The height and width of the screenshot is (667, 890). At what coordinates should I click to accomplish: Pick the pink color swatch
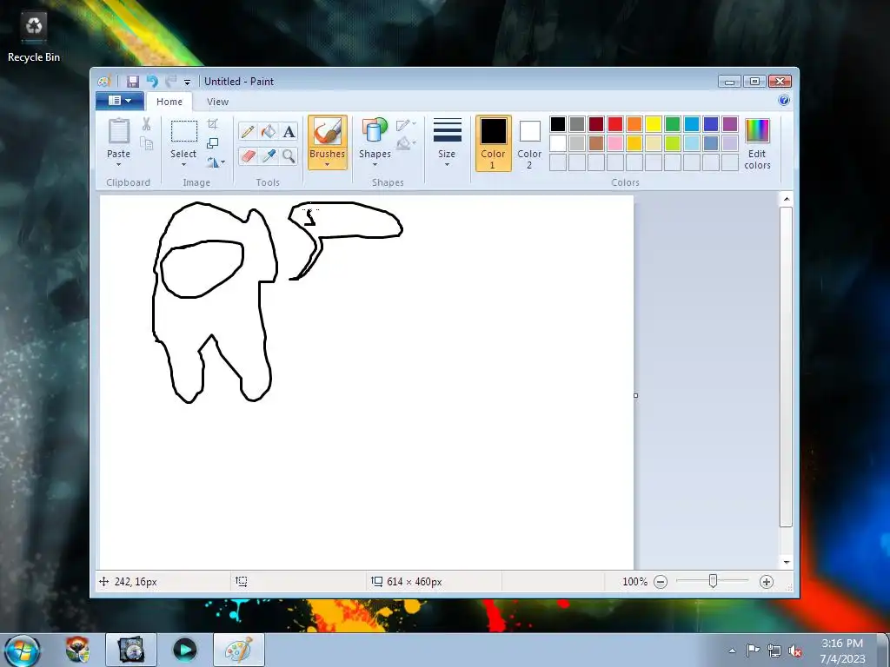[x=615, y=143]
